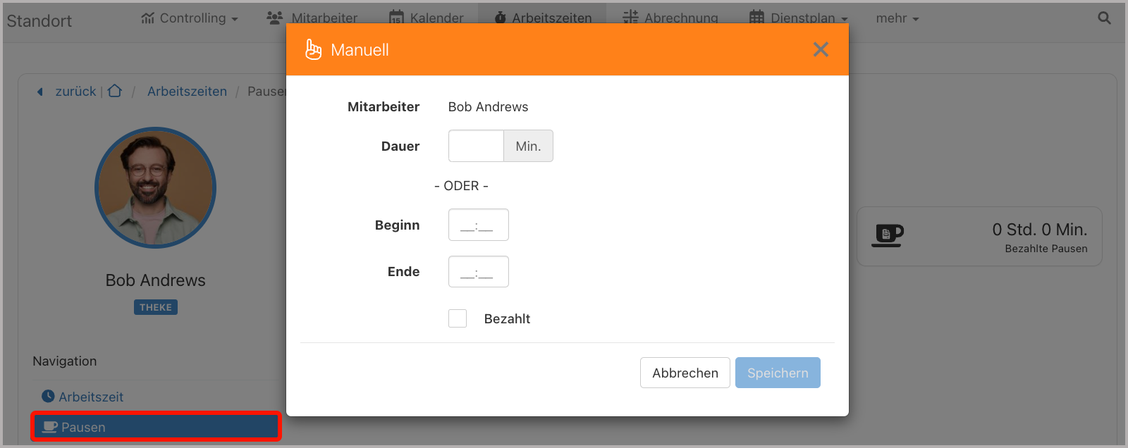Click the Beginn time field
This screenshot has width=1128, height=448.
pos(478,225)
